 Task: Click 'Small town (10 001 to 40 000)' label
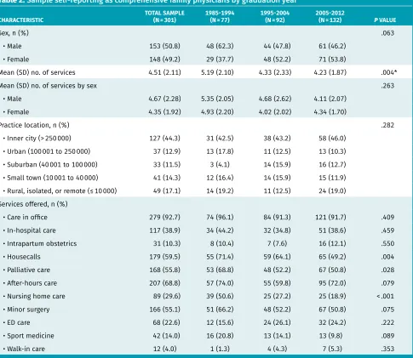[53, 178]
